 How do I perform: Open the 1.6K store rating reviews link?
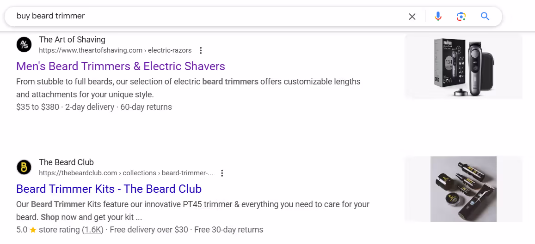pos(93,230)
